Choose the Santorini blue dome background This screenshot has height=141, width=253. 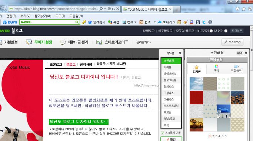point(224,111)
